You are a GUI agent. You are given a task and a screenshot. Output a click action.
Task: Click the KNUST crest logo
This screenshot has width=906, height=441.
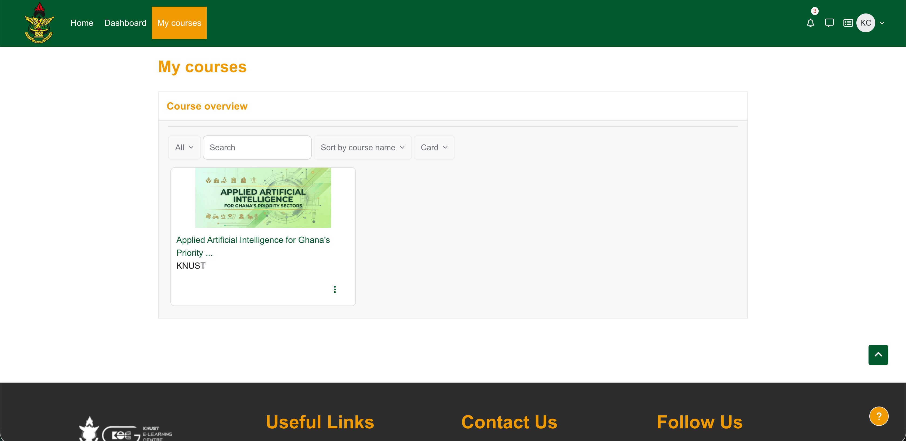39,23
